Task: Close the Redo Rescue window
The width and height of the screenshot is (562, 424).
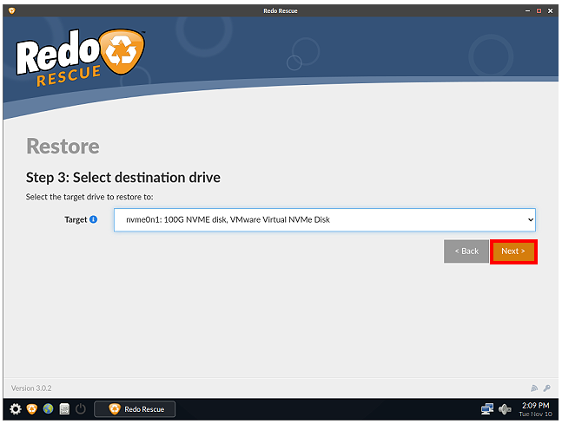Action: (x=550, y=11)
